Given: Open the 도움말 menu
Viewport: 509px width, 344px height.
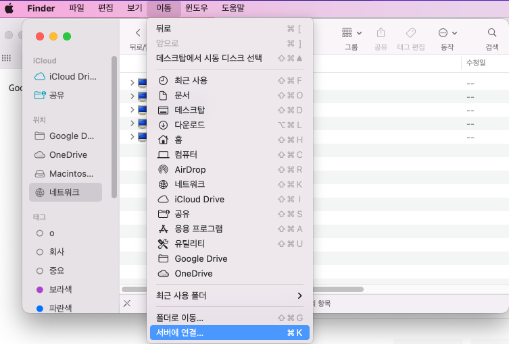Looking at the screenshot, I should click(x=233, y=8).
